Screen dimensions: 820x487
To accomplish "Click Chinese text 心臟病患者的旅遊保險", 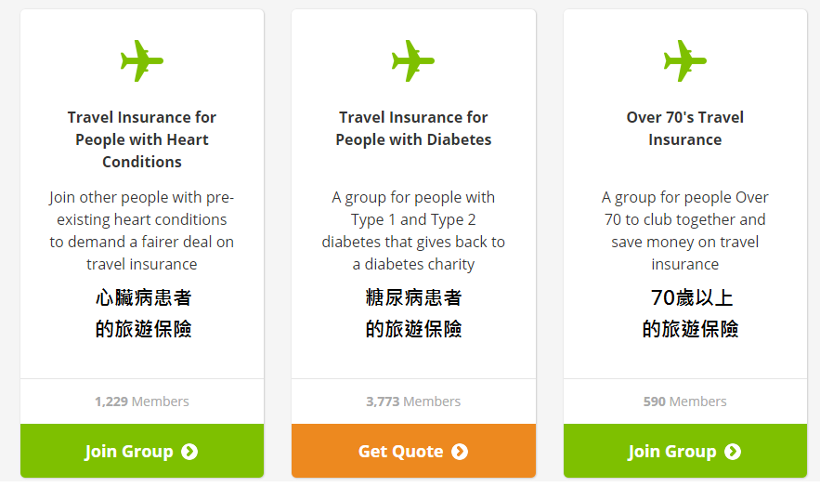I will (x=143, y=313).
